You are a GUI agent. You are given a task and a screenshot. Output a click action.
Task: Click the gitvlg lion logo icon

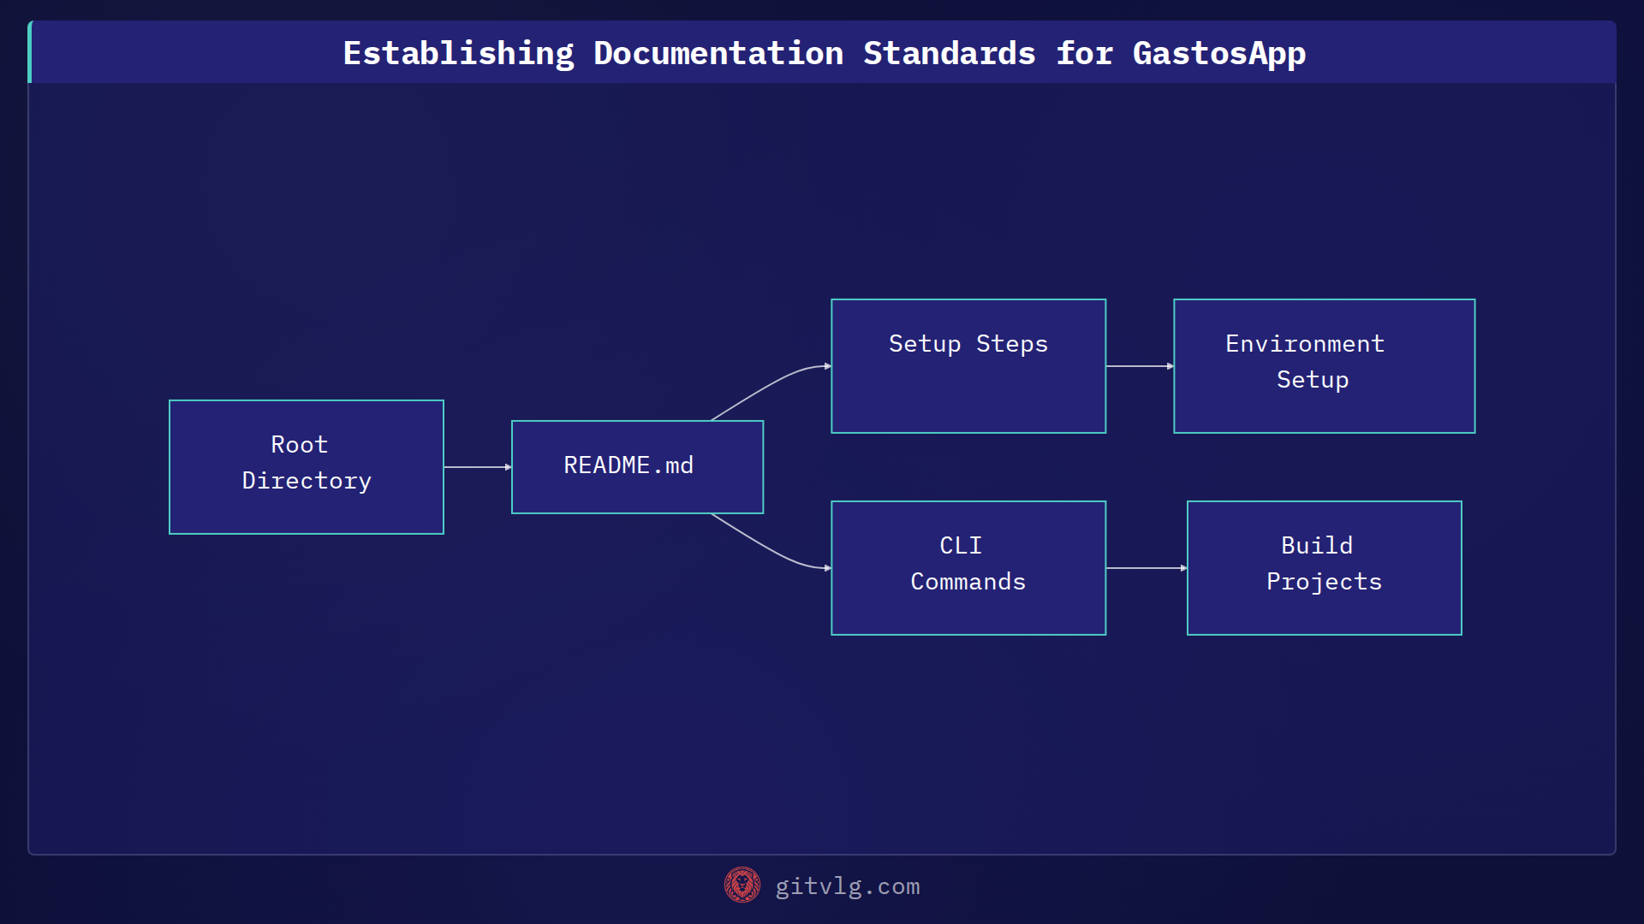pos(742,885)
